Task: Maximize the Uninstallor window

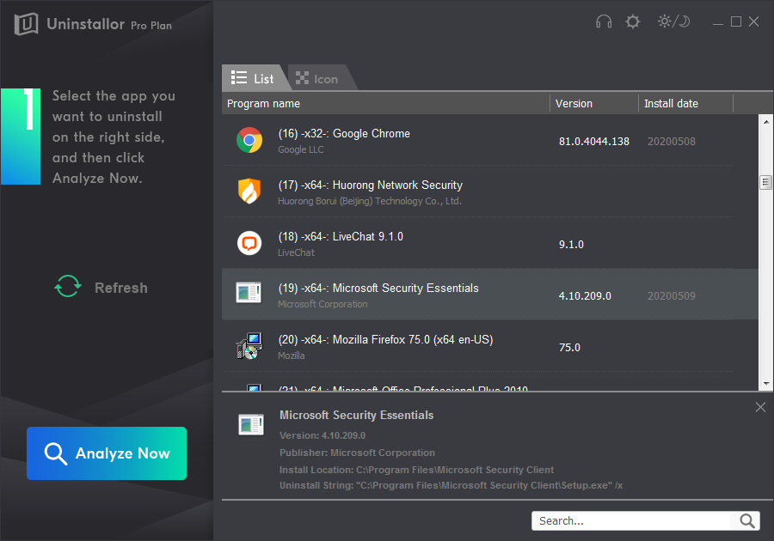Action: pyautogui.click(x=736, y=21)
